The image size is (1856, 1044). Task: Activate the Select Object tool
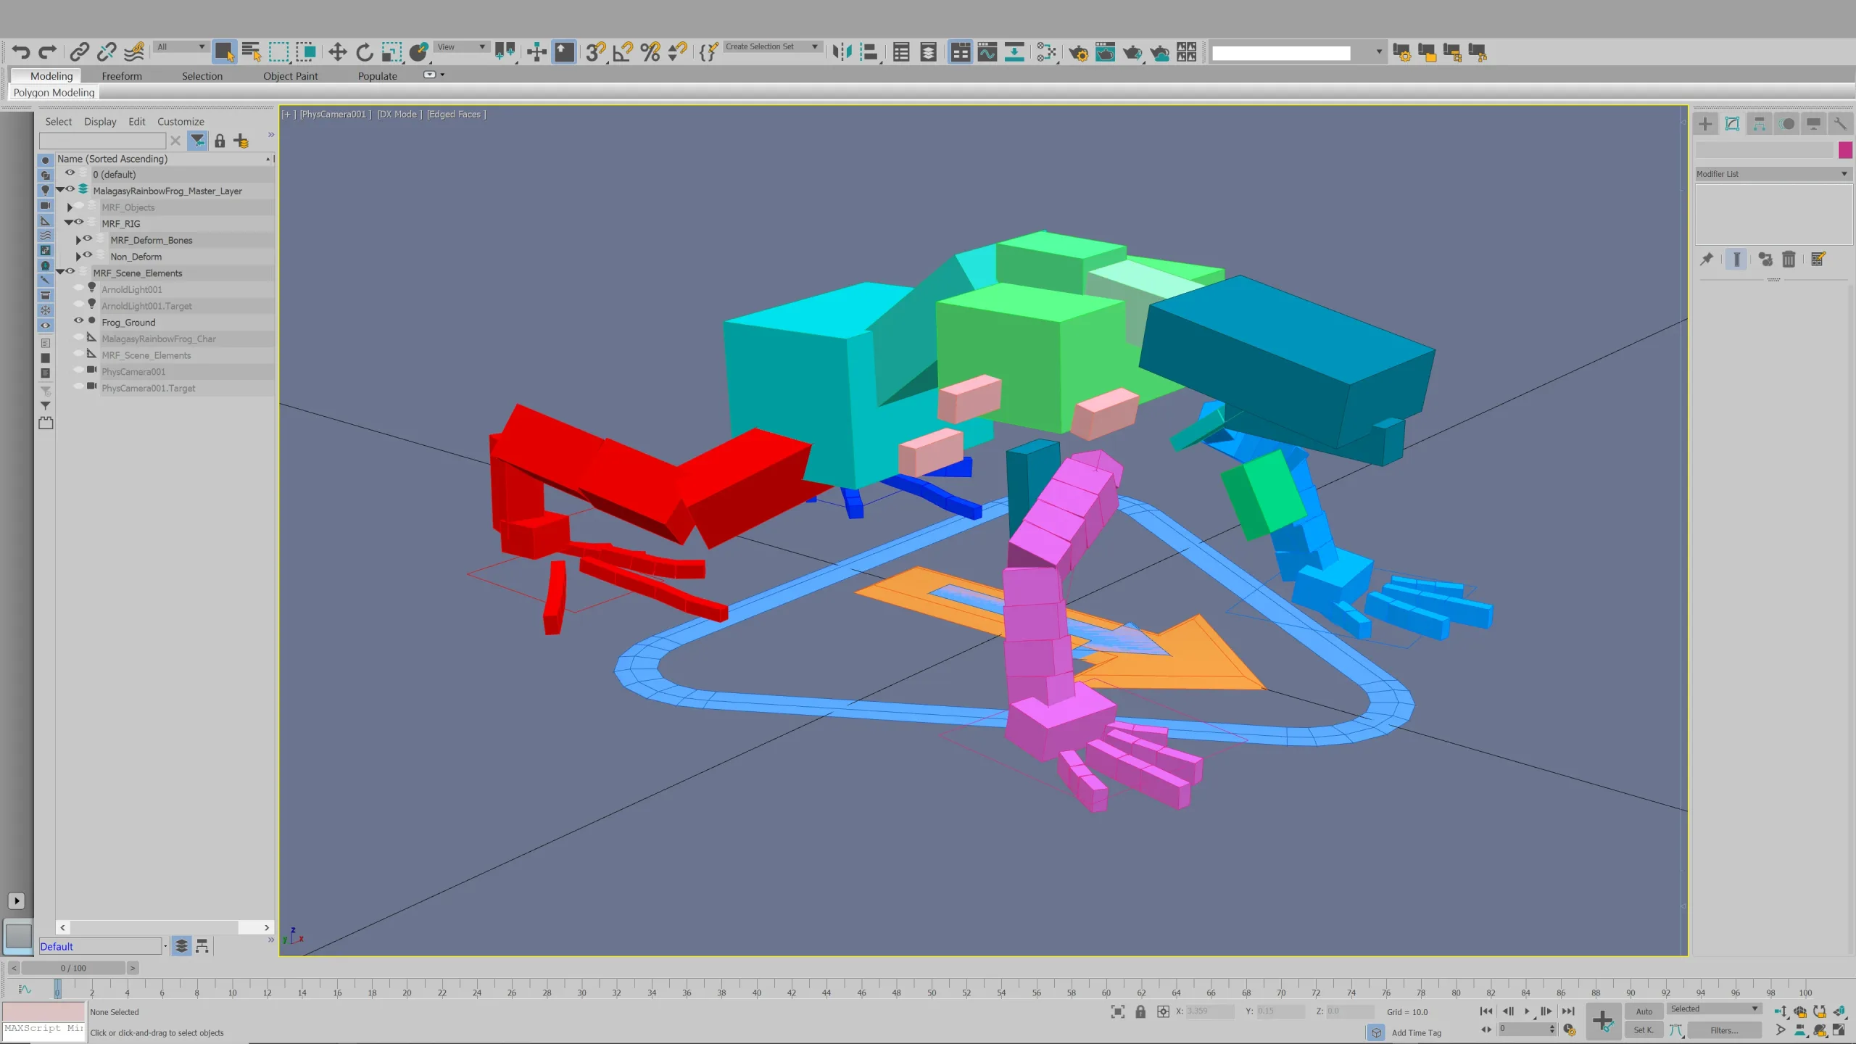[224, 52]
